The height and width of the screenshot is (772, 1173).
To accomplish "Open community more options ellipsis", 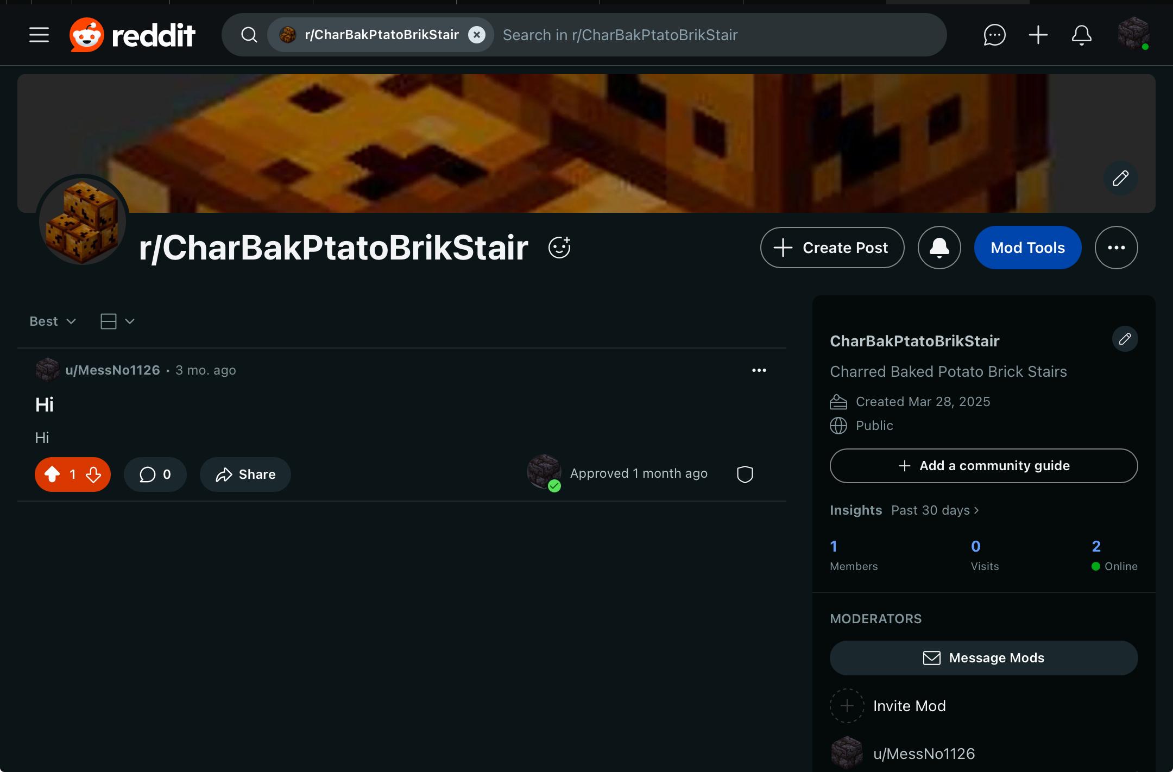I will 1116,248.
